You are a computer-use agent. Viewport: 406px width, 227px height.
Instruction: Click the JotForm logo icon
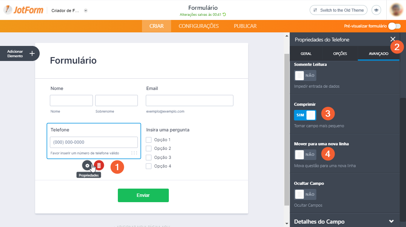8,10
